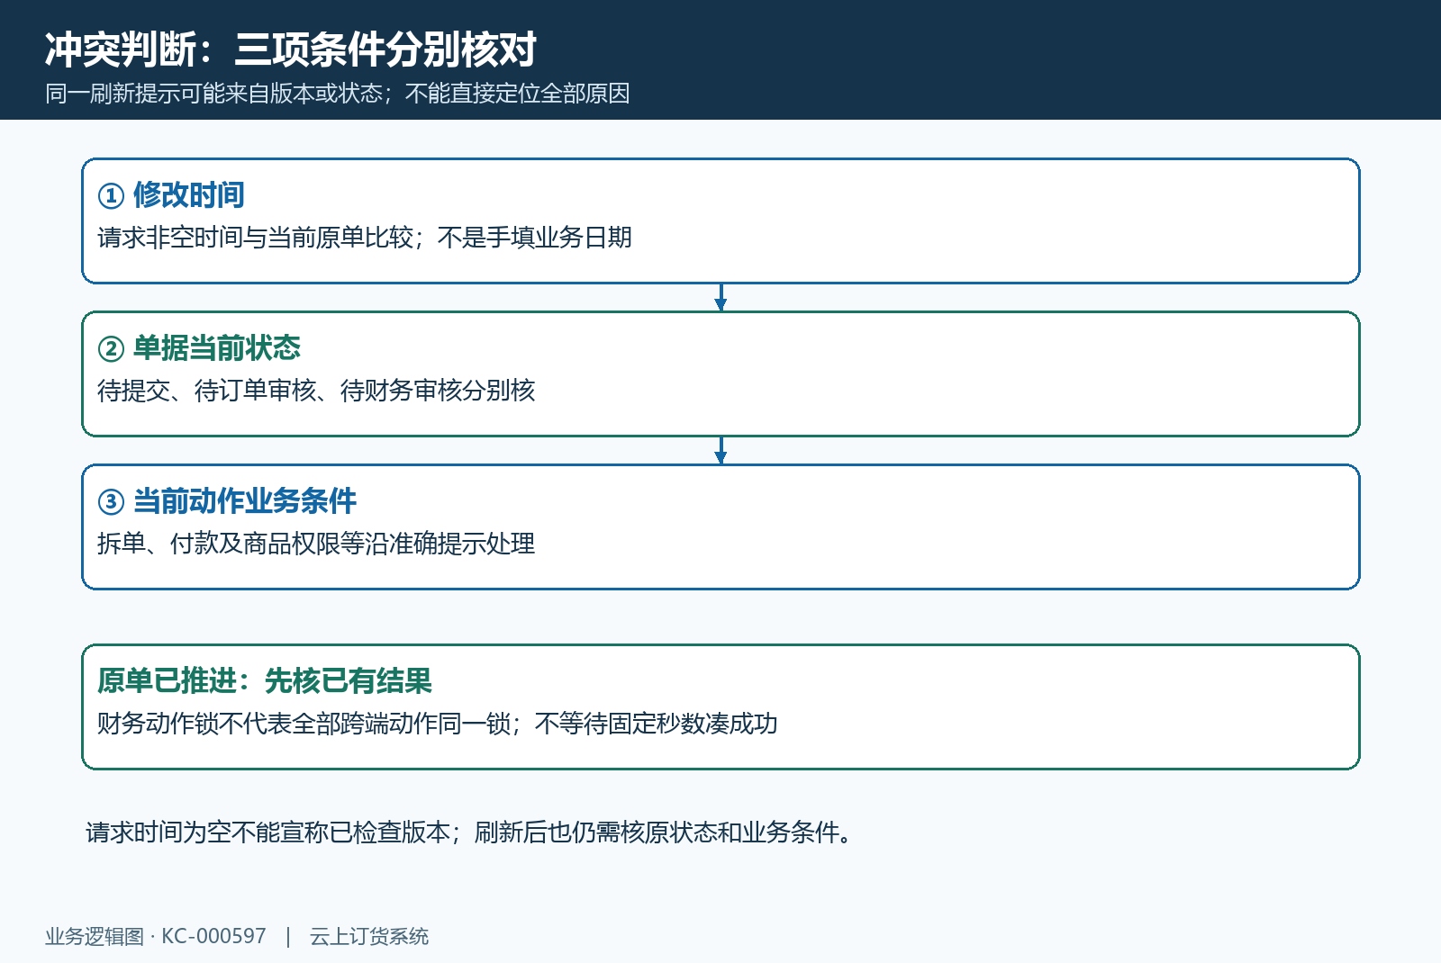
Task: Click footer text 云上订货系统
Action: pyautogui.click(x=369, y=936)
